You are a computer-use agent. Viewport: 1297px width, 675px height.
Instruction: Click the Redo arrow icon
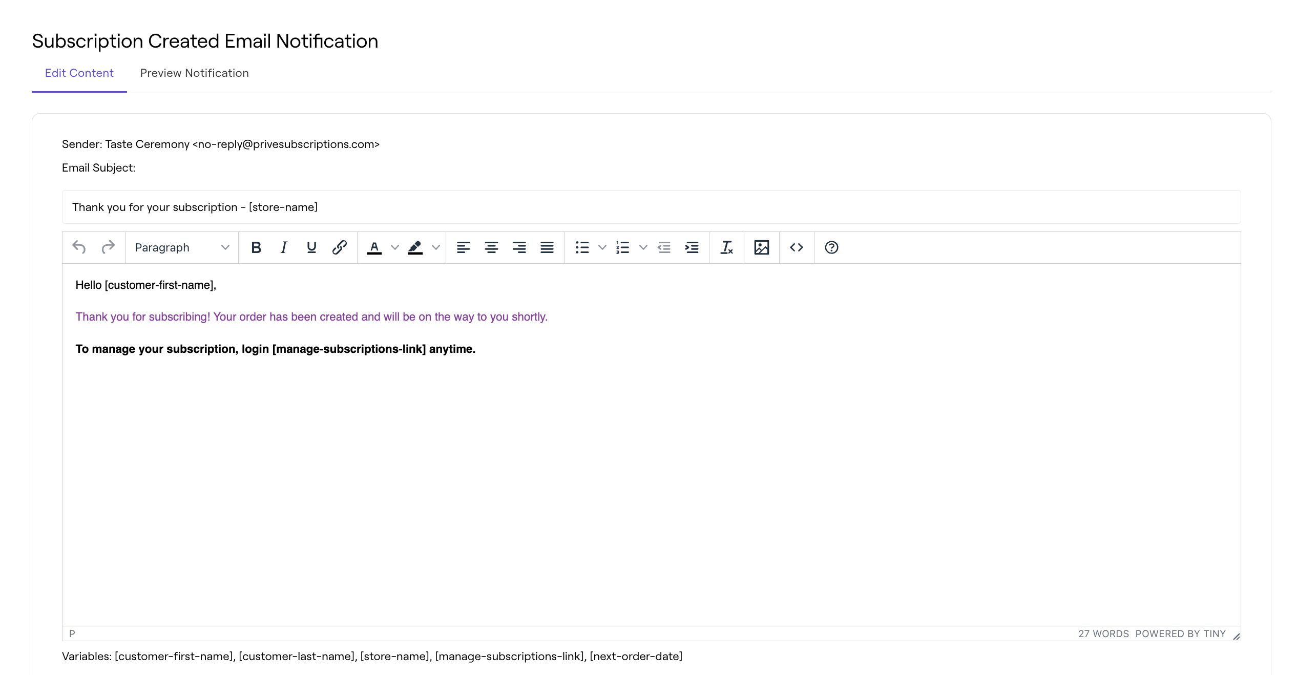108,247
